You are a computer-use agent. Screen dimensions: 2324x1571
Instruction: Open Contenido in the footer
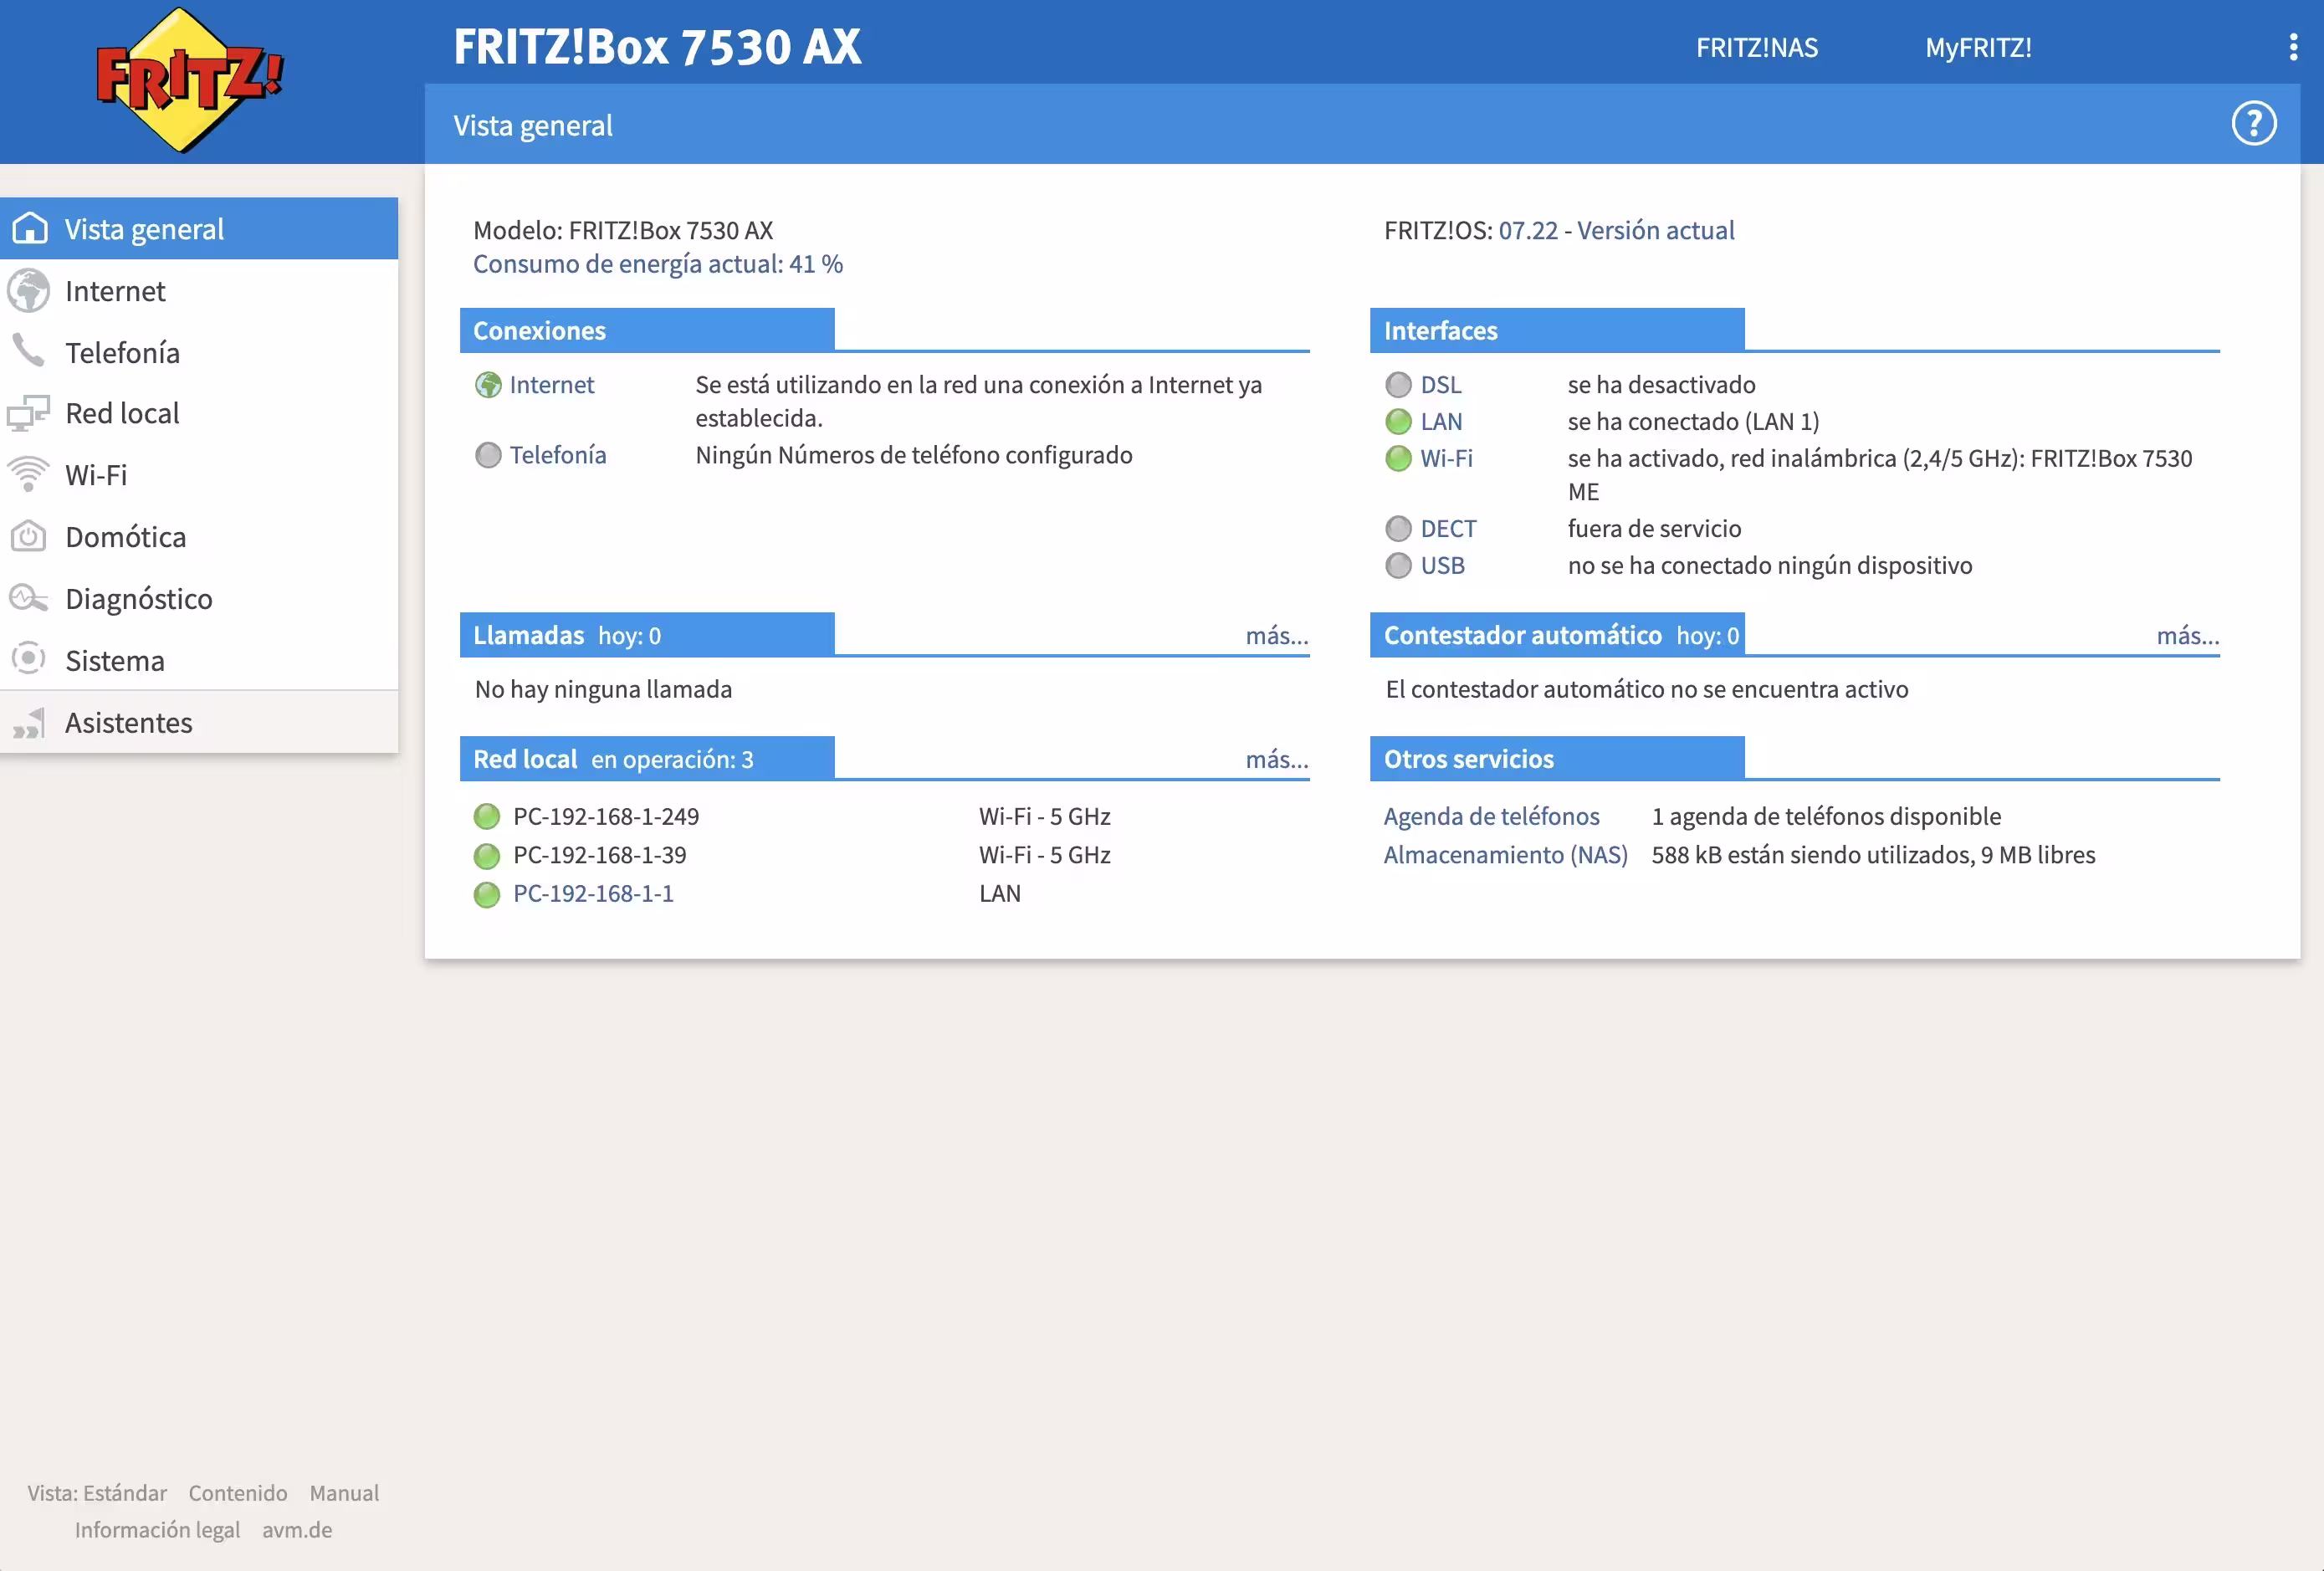[238, 1493]
